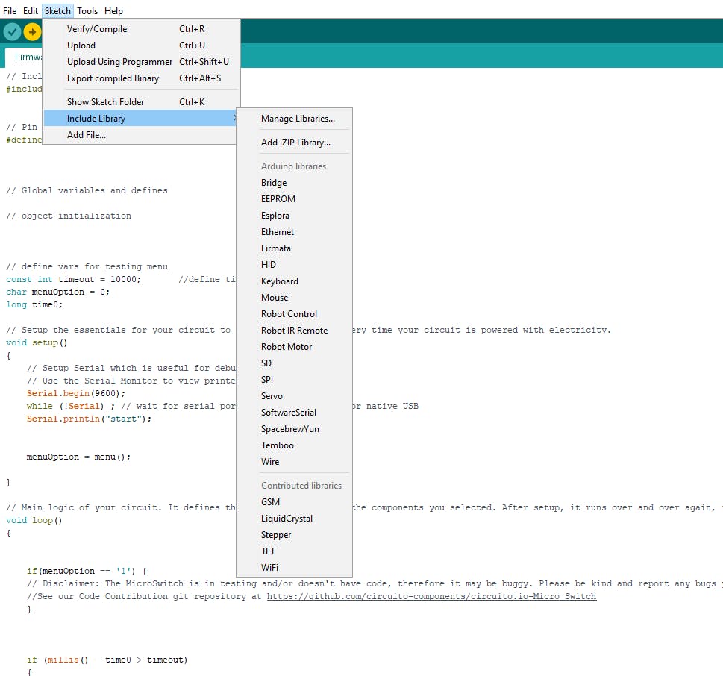Open the Tools menu
723x676 pixels.
point(87,11)
